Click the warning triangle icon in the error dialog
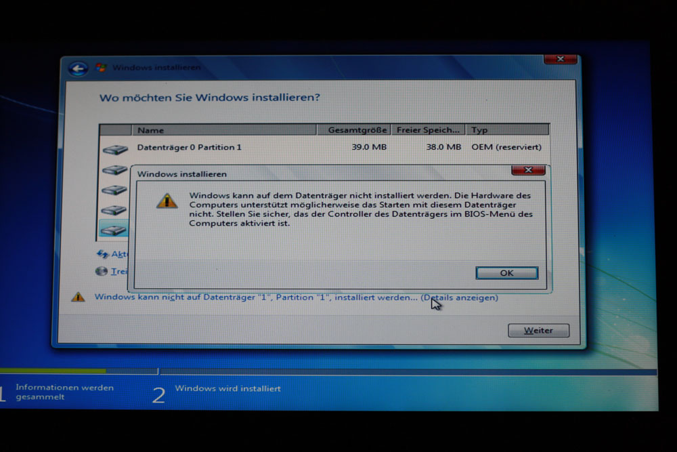677x452 pixels. pyautogui.click(x=167, y=201)
